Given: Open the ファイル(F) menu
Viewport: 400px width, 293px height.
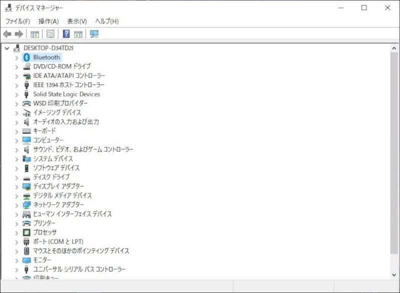Looking at the screenshot, I should (x=17, y=21).
